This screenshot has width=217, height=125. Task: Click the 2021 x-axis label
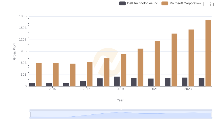pos(154,89)
